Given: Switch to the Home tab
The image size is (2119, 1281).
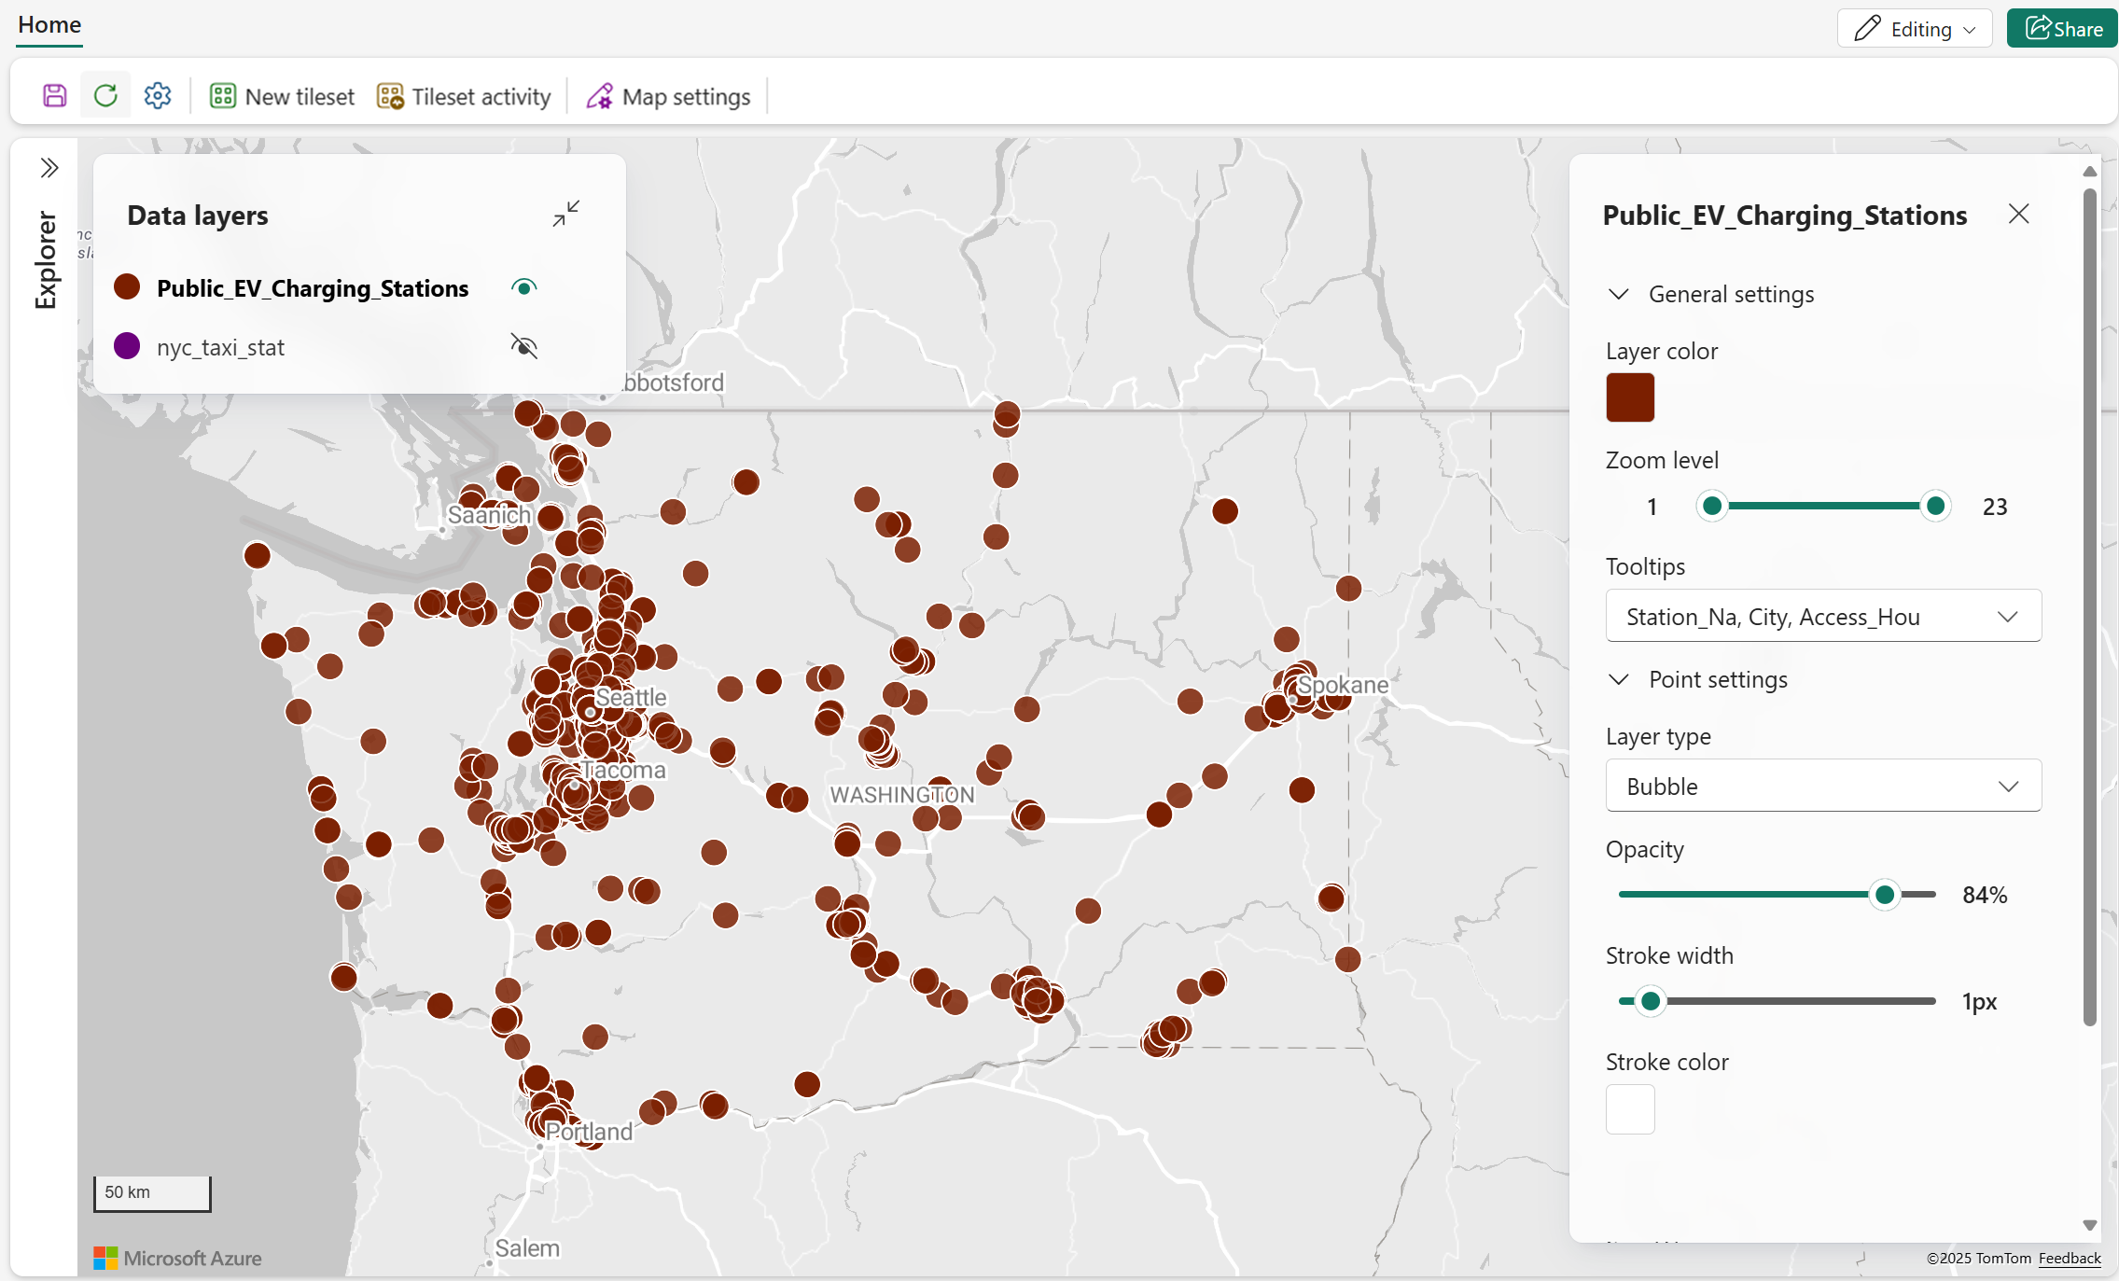Looking at the screenshot, I should (49, 25).
